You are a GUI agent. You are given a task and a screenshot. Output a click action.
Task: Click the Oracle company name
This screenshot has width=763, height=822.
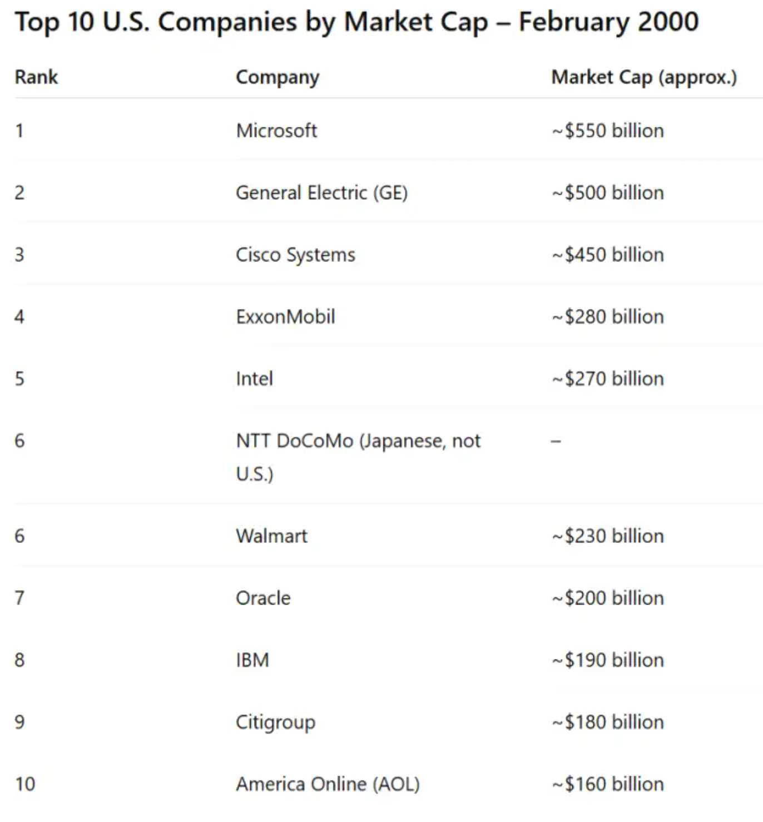tap(263, 598)
